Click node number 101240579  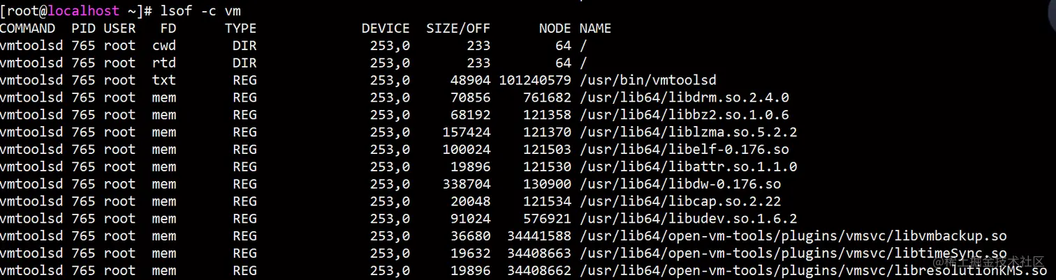[535, 81]
